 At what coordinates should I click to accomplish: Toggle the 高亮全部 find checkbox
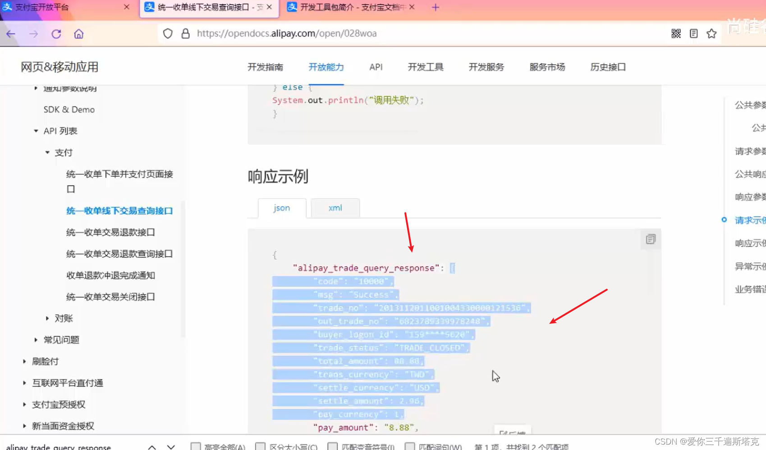(x=196, y=446)
